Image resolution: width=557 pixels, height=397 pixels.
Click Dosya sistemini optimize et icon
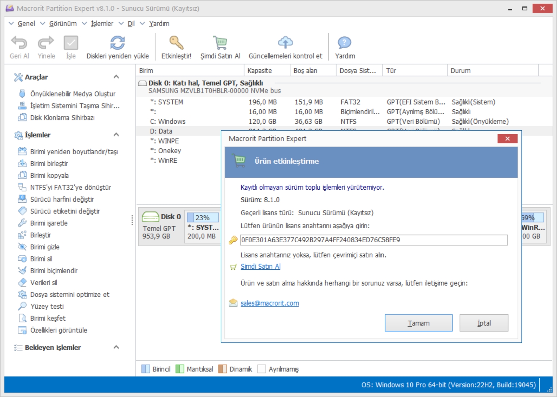pos(22,294)
